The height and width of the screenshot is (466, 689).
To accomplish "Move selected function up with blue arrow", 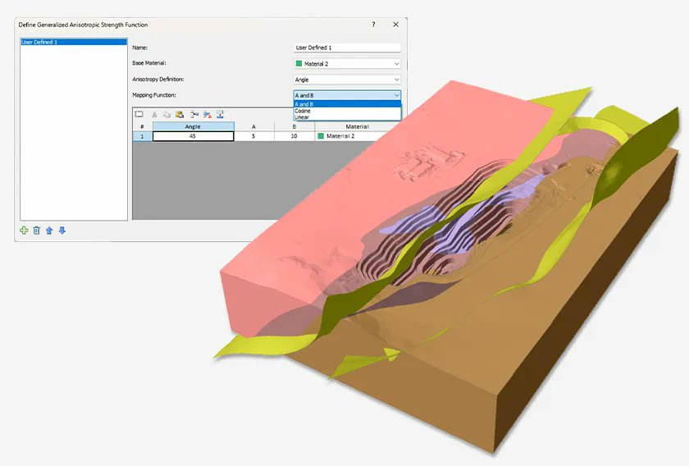I will point(49,231).
